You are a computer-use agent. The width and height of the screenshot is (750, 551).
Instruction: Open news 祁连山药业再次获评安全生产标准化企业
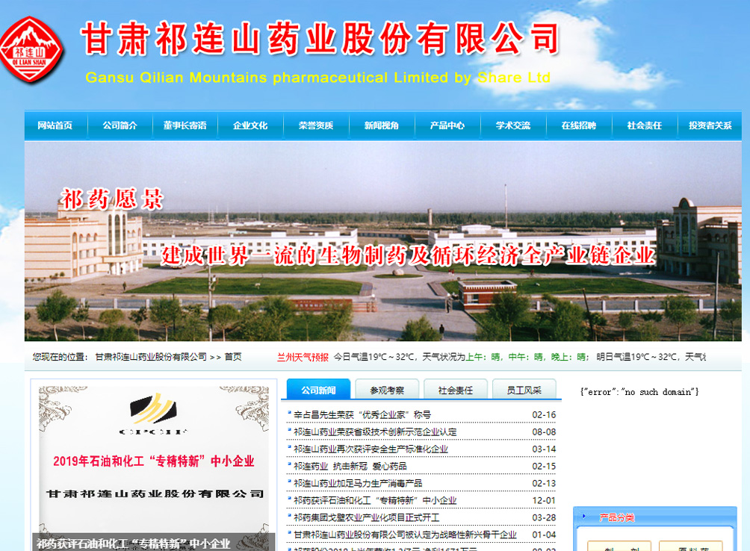tap(371, 449)
